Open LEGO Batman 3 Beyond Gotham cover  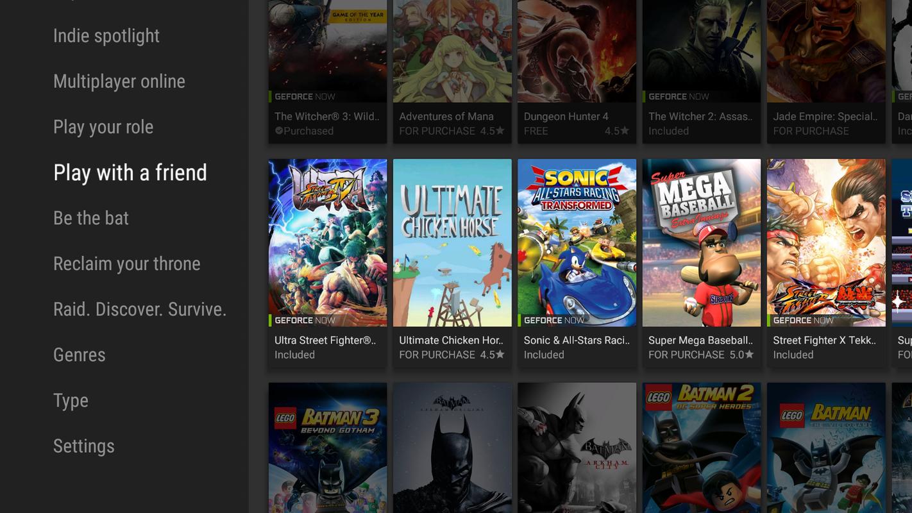pos(328,448)
